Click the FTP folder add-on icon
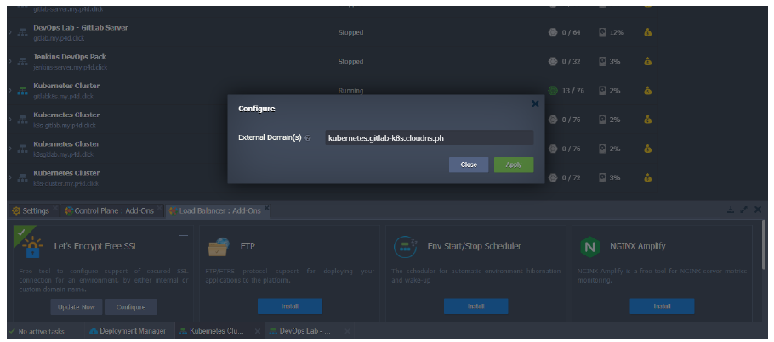 (219, 247)
